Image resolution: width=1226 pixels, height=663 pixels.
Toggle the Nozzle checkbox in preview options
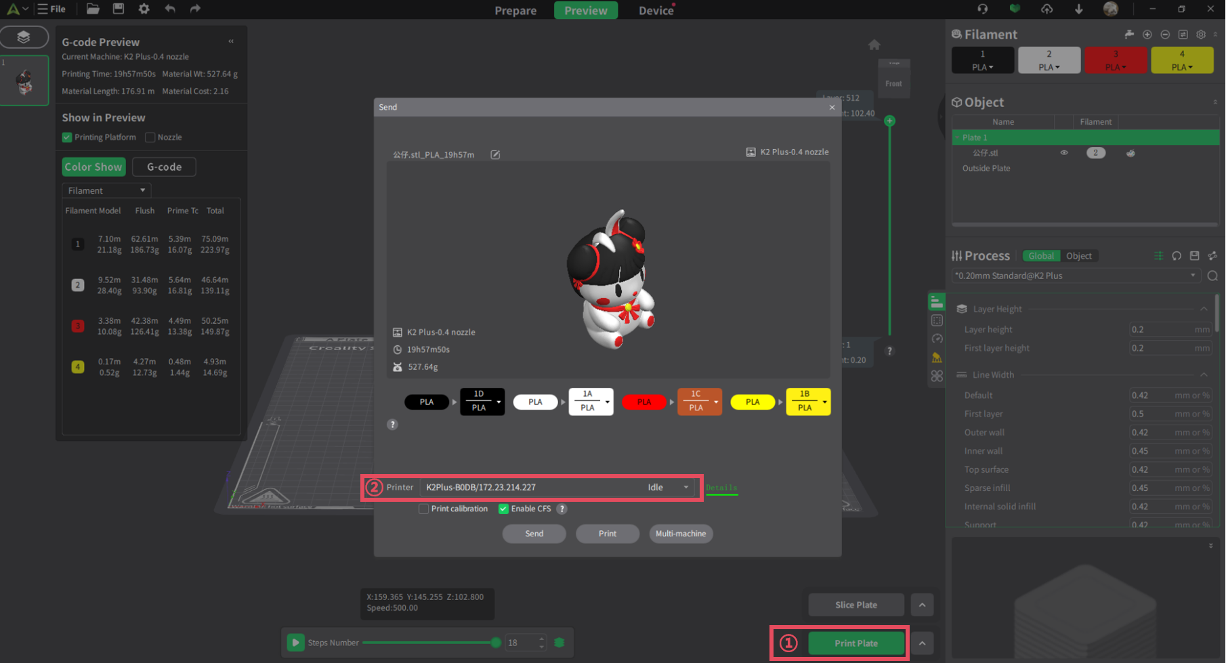150,137
